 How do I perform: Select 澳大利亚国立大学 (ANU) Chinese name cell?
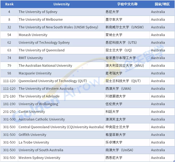coord(125,65)
